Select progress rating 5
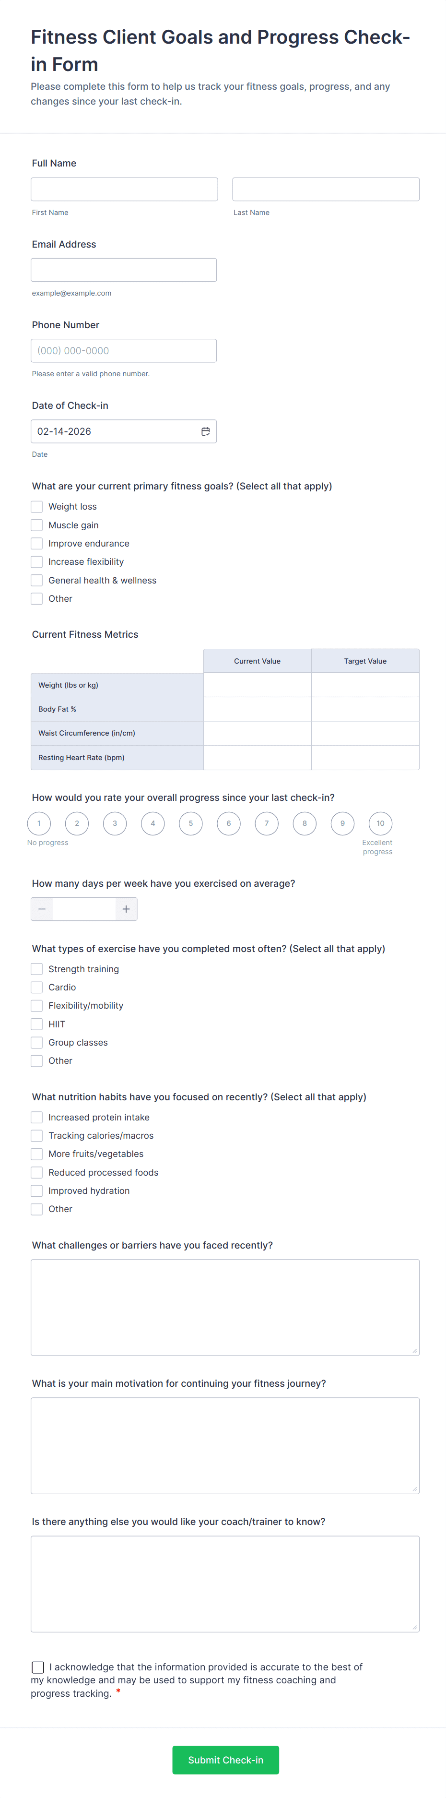The height and width of the screenshot is (1798, 446). (x=190, y=823)
